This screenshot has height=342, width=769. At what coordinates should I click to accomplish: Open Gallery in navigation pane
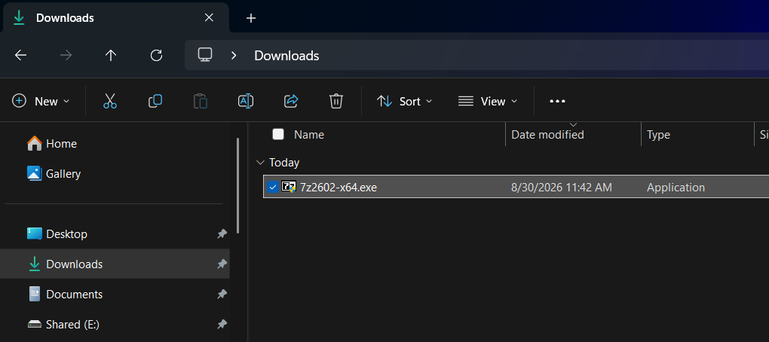pos(54,173)
